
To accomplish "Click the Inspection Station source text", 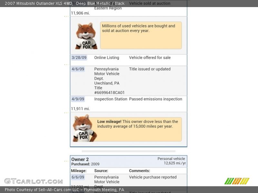I will click(x=111, y=99).
